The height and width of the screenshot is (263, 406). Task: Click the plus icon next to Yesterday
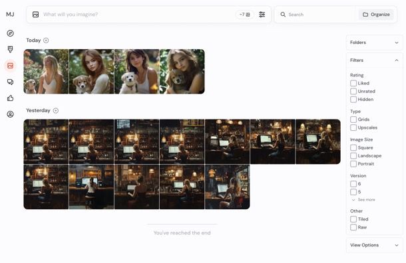click(56, 110)
